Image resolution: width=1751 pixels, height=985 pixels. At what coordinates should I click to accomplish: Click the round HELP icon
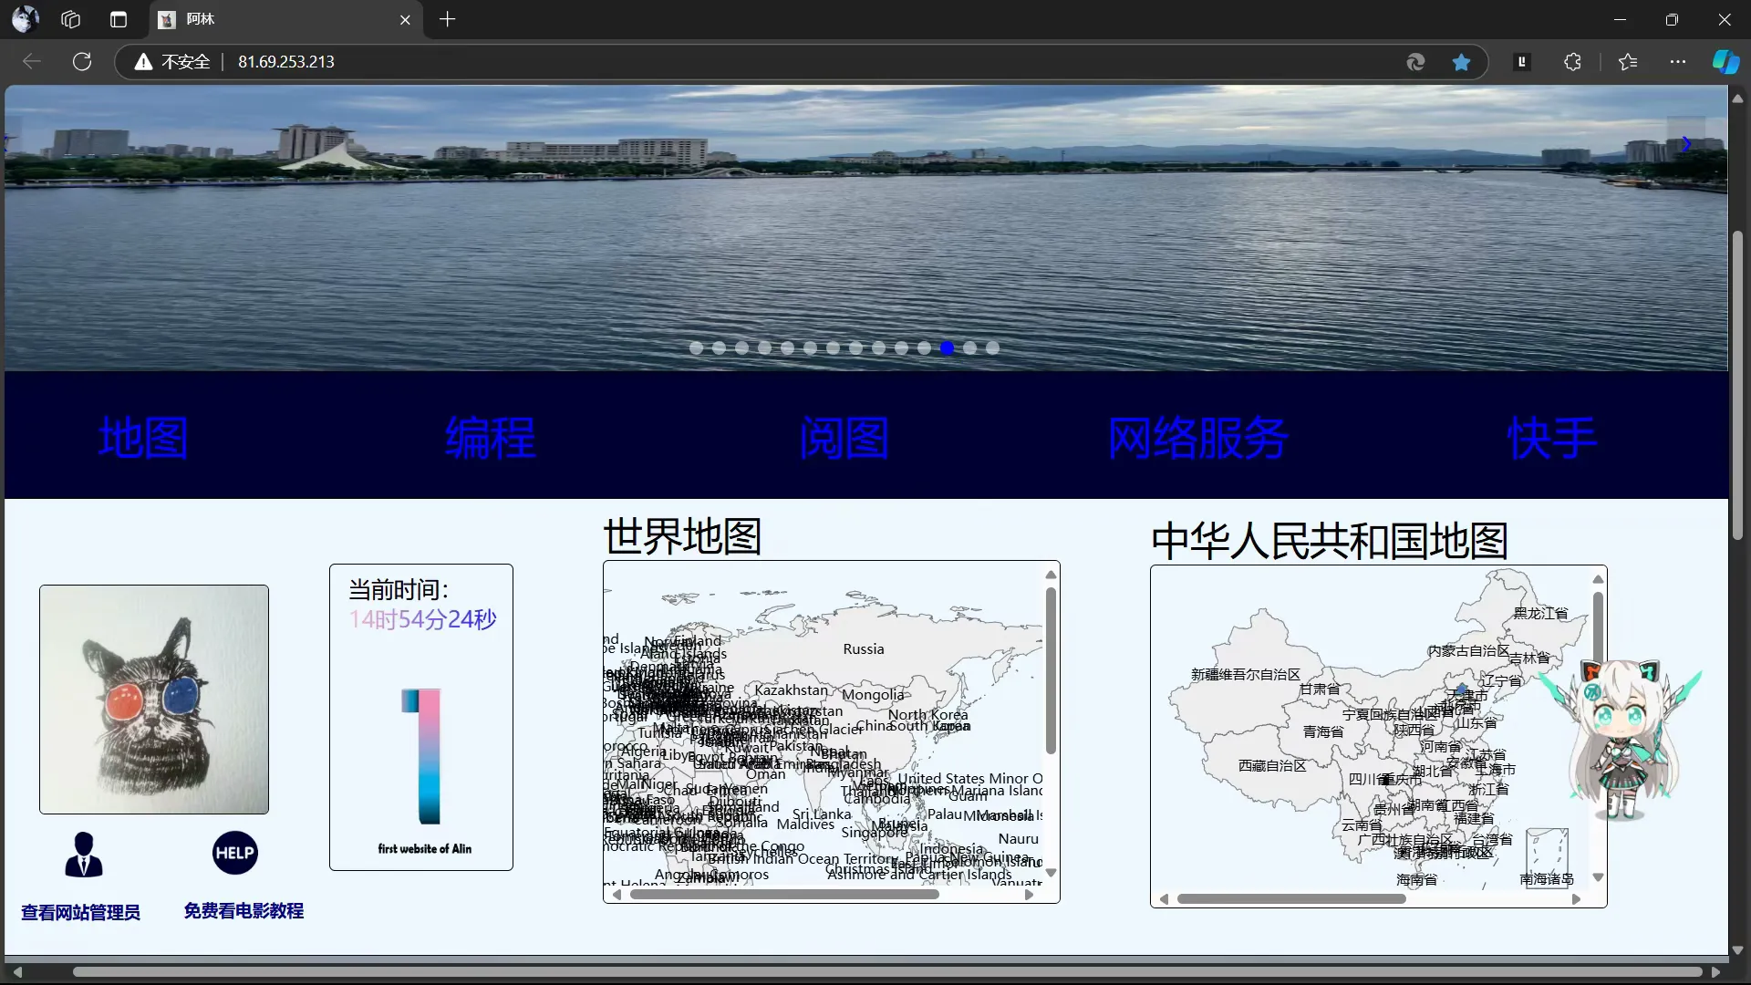coord(234,853)
